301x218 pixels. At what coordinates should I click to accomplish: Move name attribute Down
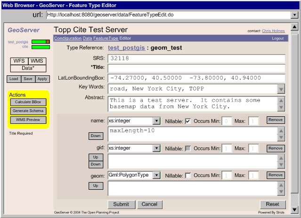pyautogui.click(x=96, y=136)
